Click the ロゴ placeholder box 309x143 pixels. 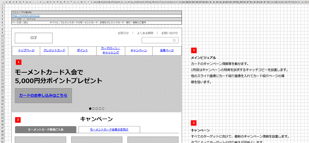pyautogui.click(x=34, y=38)
